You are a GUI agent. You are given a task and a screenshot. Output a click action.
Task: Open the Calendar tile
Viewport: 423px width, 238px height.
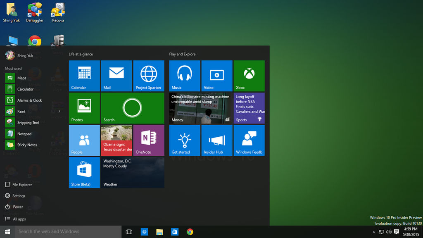click(x=84, y=76)
